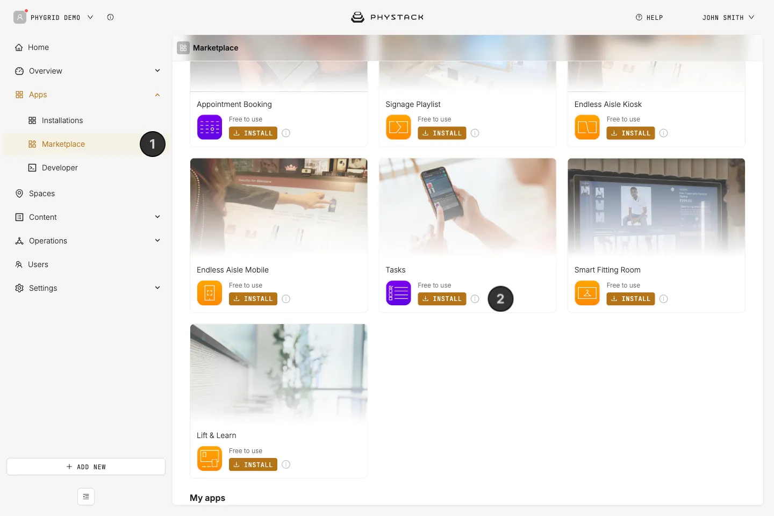Click the Add New button
The image size is (774, 516).
click(86, 467)
